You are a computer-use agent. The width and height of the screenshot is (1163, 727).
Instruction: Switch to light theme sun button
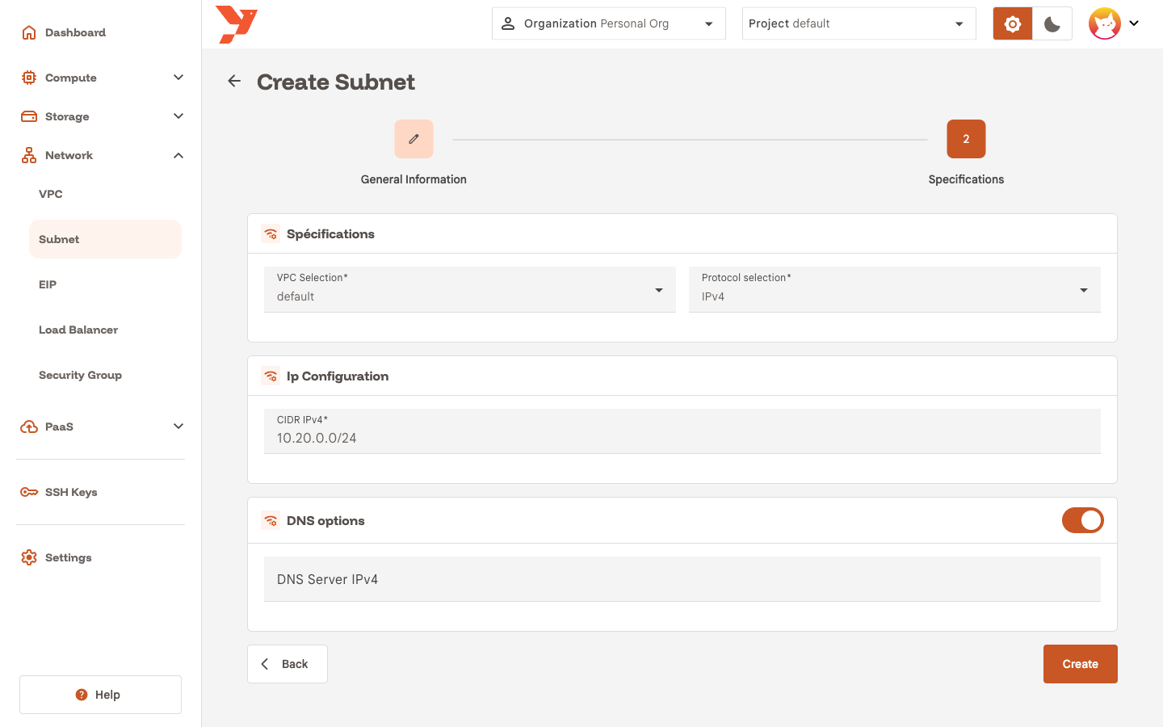click(x=1013, y=23)
